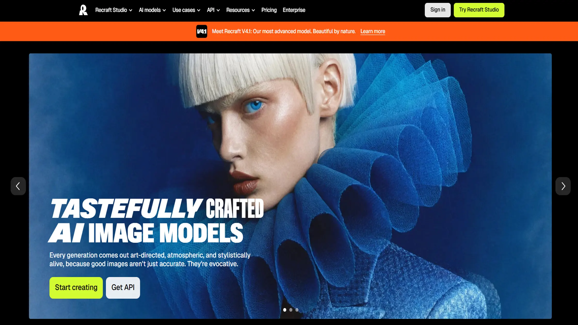Advance carousel with right arrow
Image resolution: width=578 pixels, height=325 pixels.
coord(563,186)
